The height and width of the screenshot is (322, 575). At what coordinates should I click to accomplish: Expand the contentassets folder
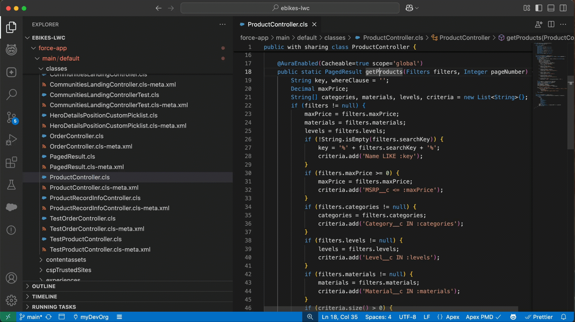point(41,260)
